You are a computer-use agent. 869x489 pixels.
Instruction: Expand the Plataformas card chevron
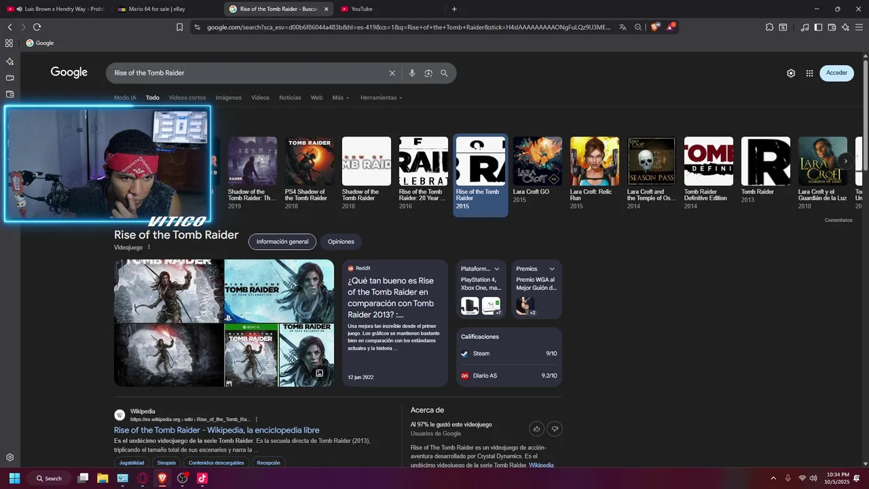497,269
